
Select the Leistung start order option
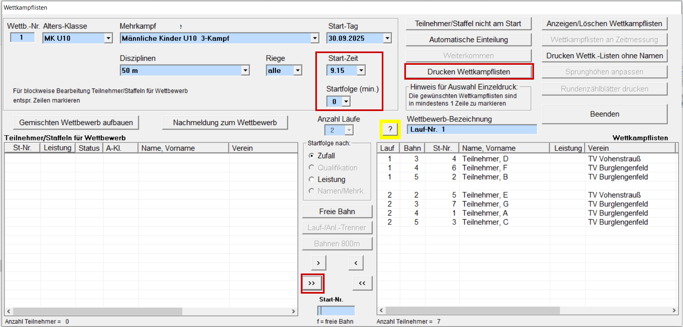tap(311, 179)
